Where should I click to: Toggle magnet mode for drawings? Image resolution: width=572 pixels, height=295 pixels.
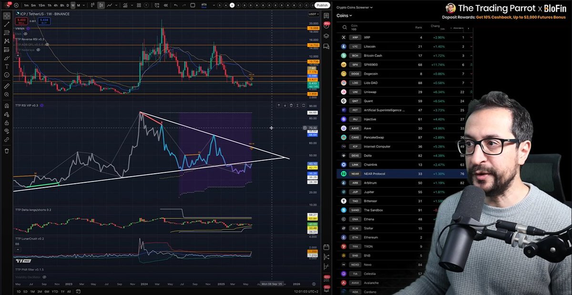click(7, 106)
